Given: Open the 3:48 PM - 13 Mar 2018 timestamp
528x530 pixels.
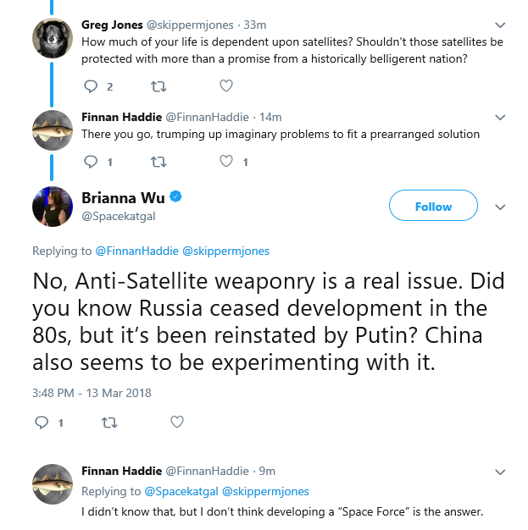Looking at the screenshot, I should (92, 393).
